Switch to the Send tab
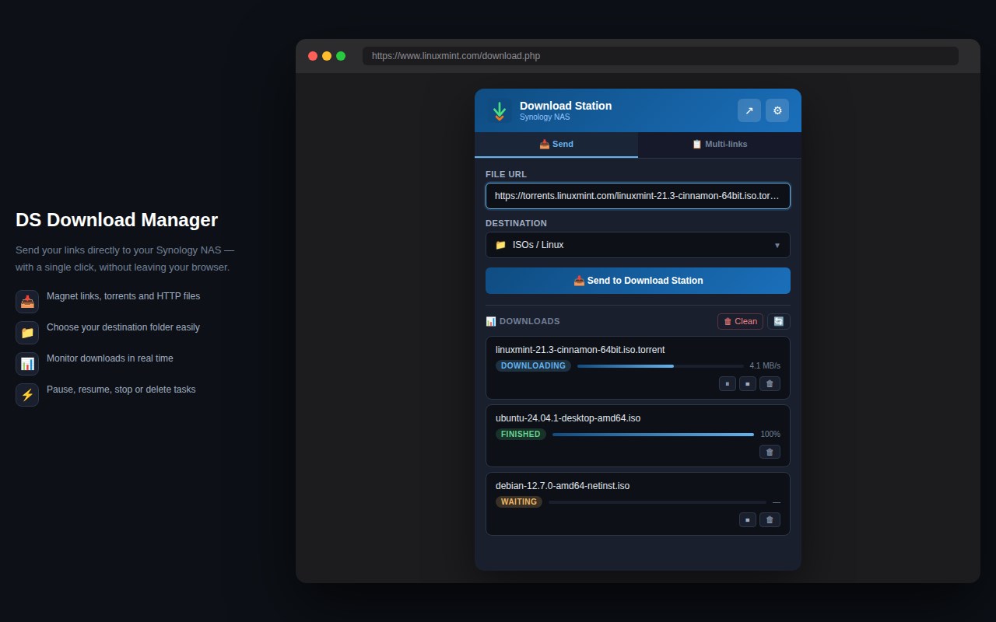This screenshot has height=622, width=996. coord(556,145)
